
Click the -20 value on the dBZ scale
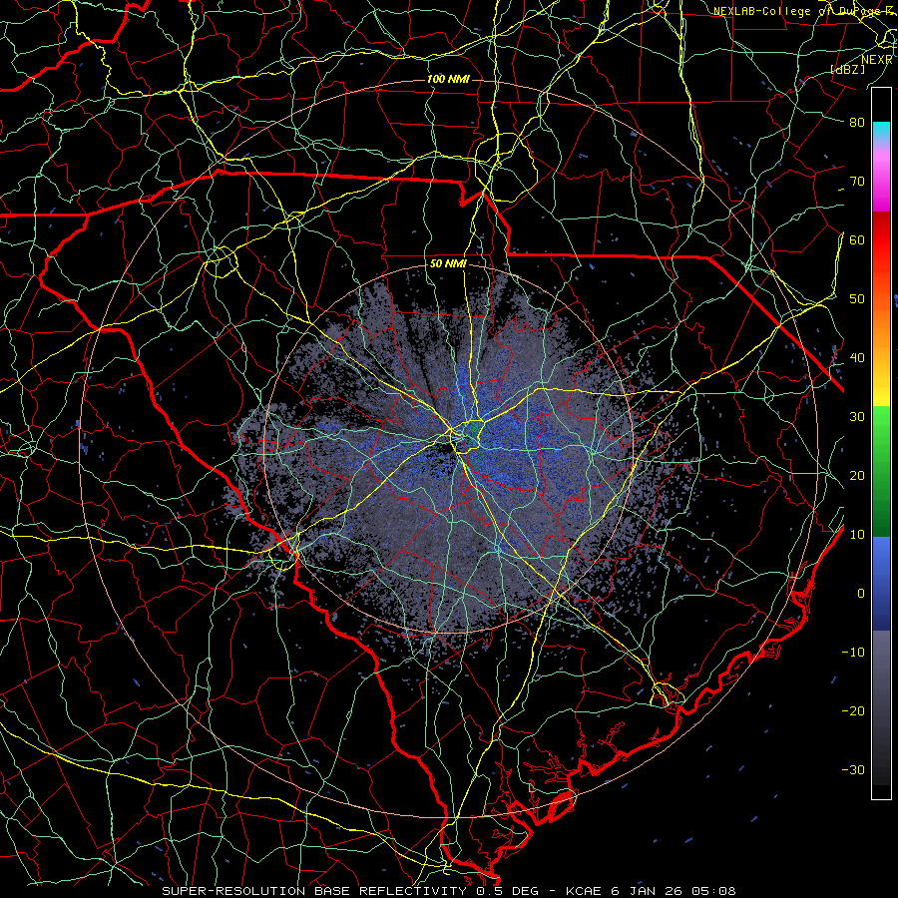tap(853, 711)
